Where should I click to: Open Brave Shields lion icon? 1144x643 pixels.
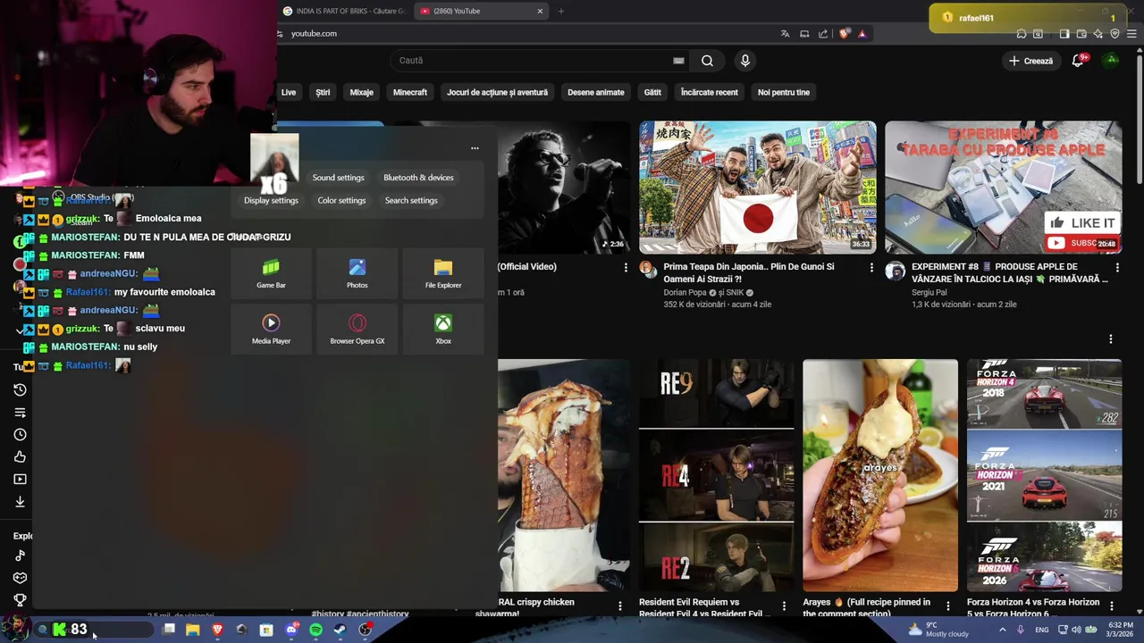coord(845,34)
